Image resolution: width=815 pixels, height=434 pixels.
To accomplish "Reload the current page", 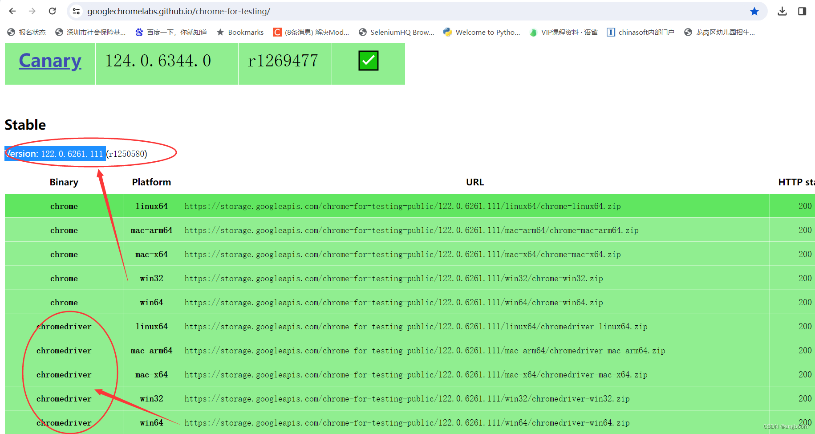I will [x=52, y=11].
